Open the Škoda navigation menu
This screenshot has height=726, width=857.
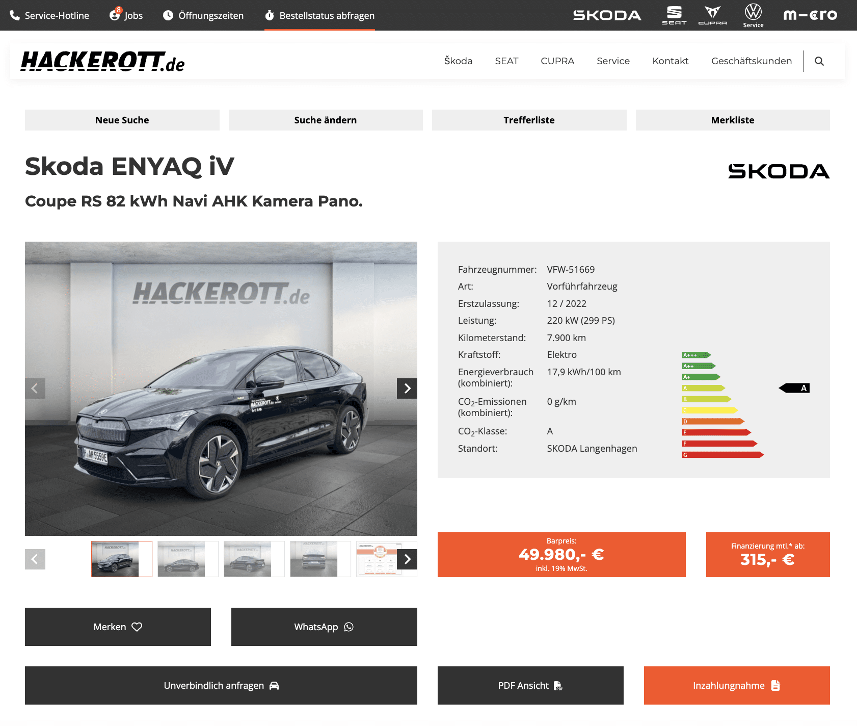click(458, 61)
